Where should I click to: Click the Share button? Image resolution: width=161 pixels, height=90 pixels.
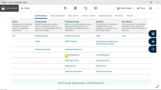[141, 8]
